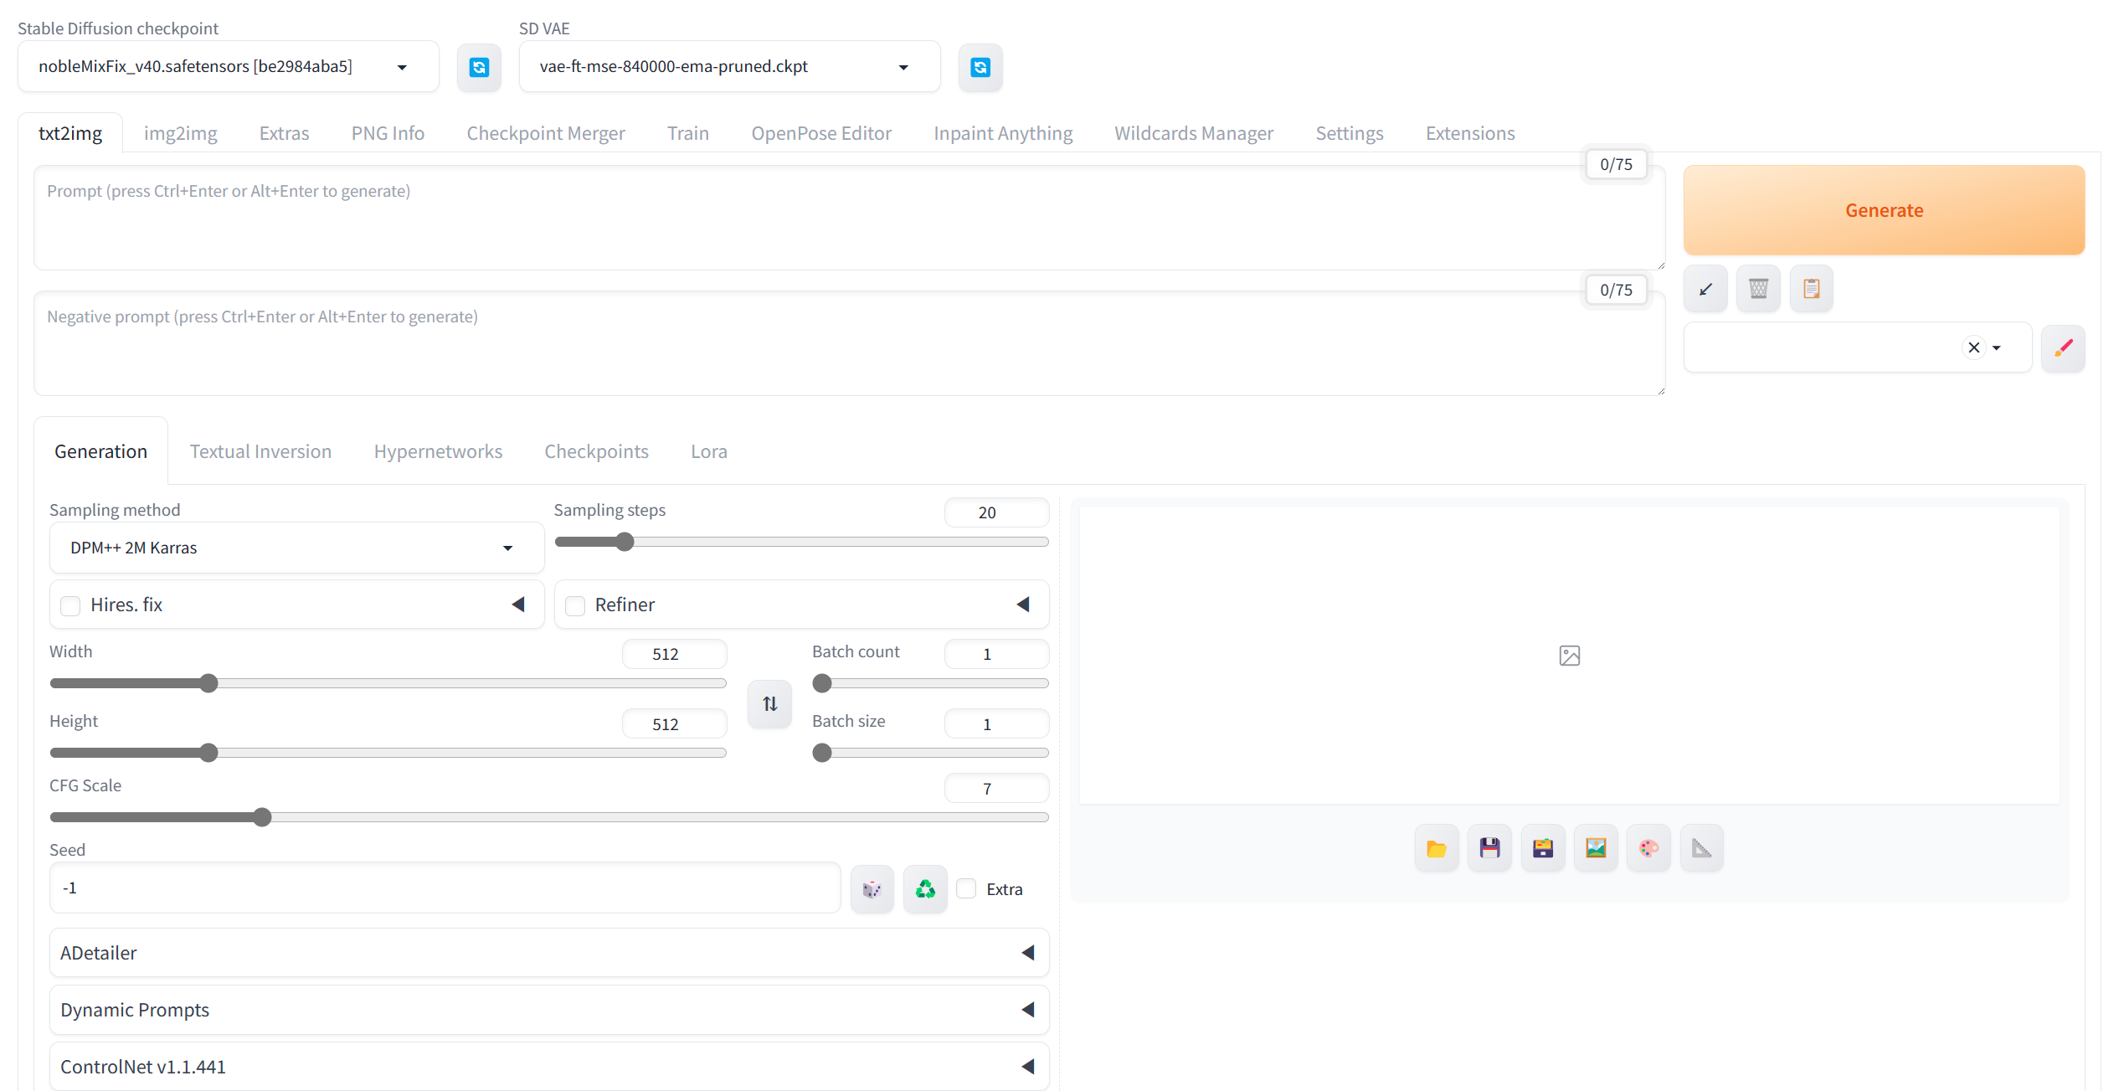Enable the Hires. fix checkbox

pyautogui.click(x=71, y=605)
